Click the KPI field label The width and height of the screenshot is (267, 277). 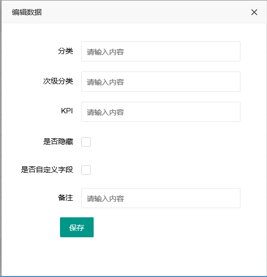point(67,111)
